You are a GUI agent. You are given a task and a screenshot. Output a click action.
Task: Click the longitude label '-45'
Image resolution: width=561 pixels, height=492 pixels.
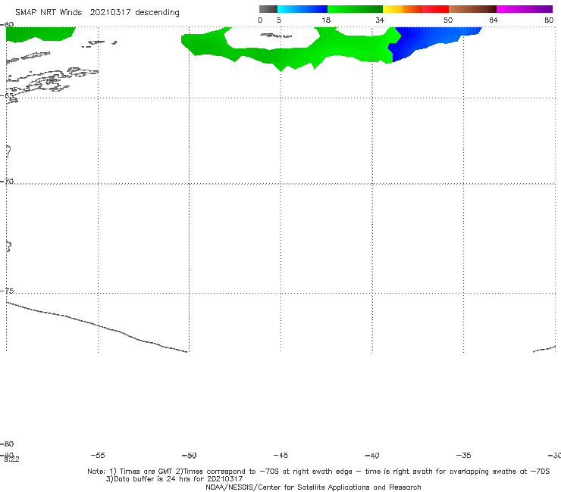click(280, 455)
